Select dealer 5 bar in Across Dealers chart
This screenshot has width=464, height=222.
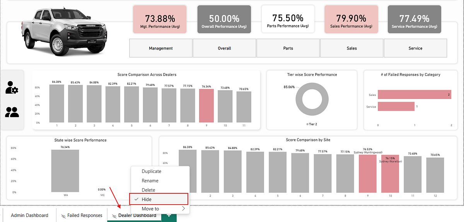(131, 104)
